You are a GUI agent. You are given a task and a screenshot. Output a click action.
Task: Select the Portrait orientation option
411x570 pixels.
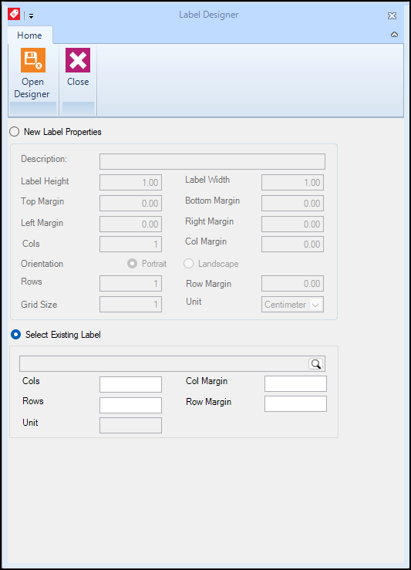[133, 264]
